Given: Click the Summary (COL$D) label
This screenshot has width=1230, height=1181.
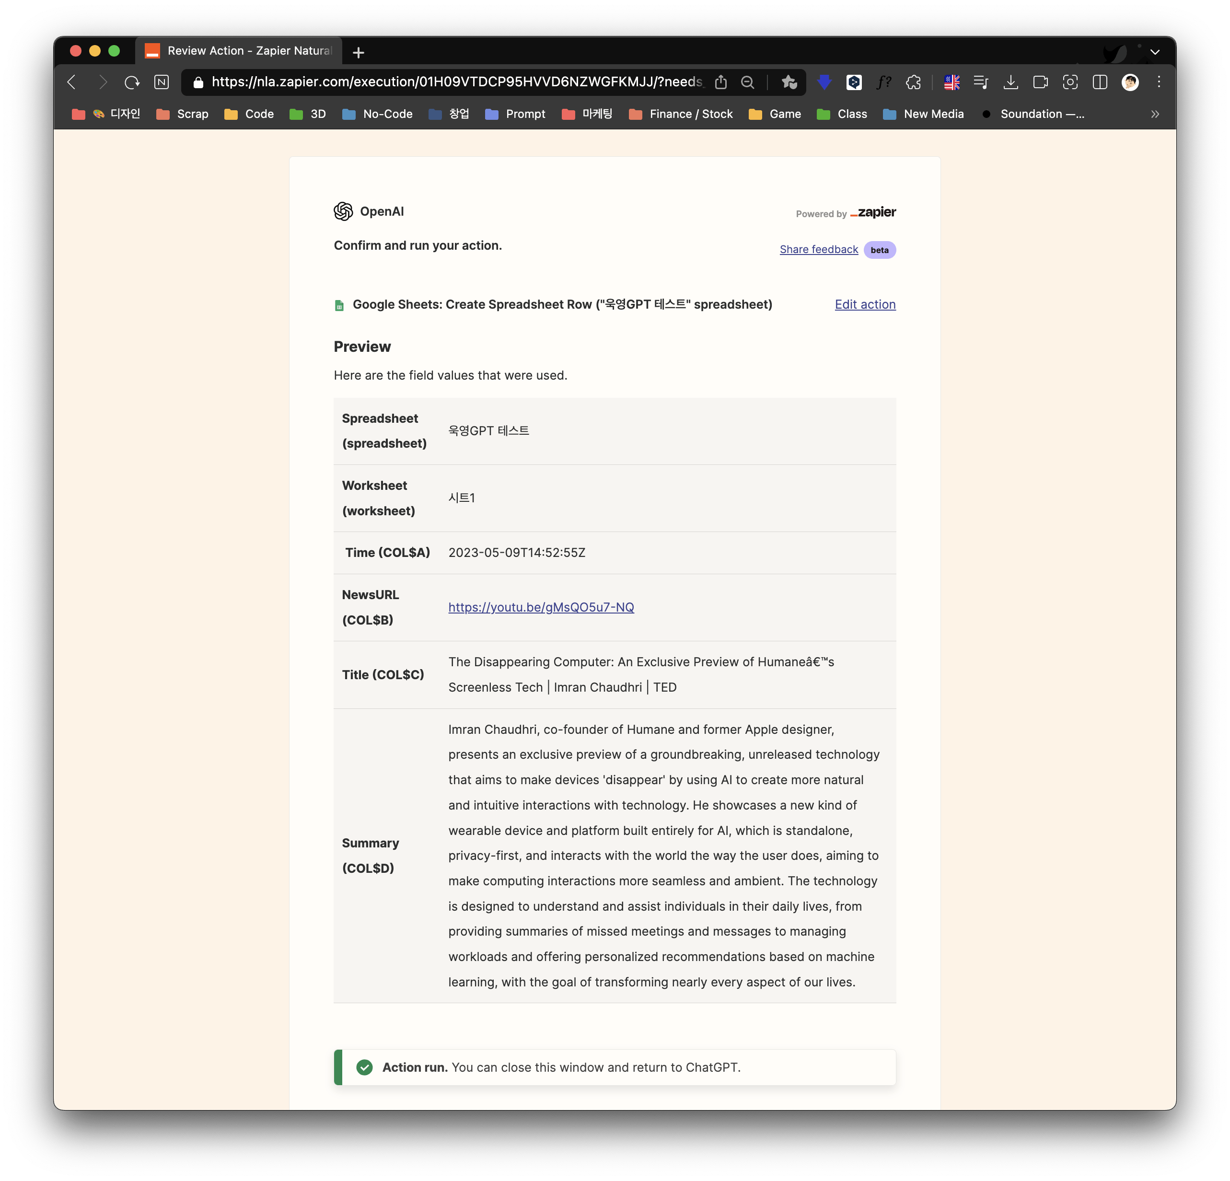Looking at the screenshot, I should [x=370, y=856].
